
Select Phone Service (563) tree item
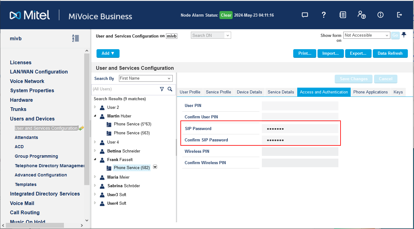132,133
